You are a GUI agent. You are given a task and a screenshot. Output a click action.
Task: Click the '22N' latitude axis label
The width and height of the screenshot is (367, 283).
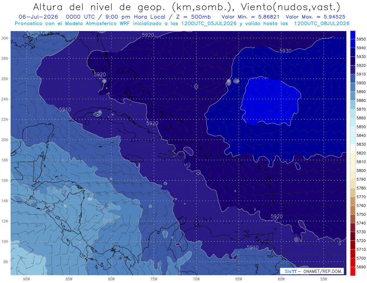coord(5,119)
